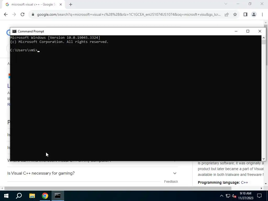
Task: Restore down the Chrome window
Action: click(250, 4)
